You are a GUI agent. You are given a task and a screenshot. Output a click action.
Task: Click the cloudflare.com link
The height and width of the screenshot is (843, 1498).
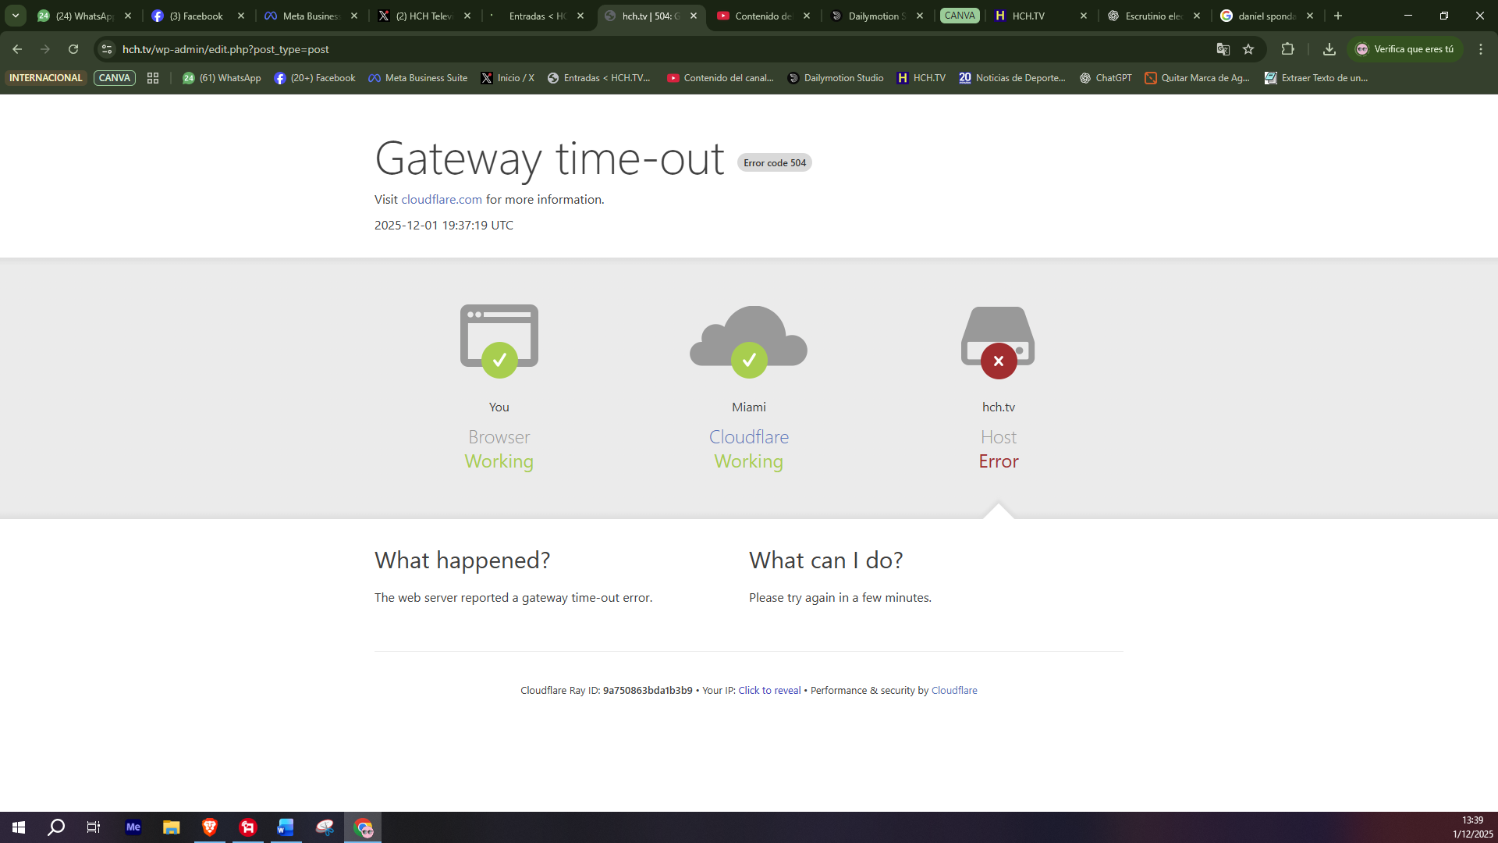coord(442,200)
